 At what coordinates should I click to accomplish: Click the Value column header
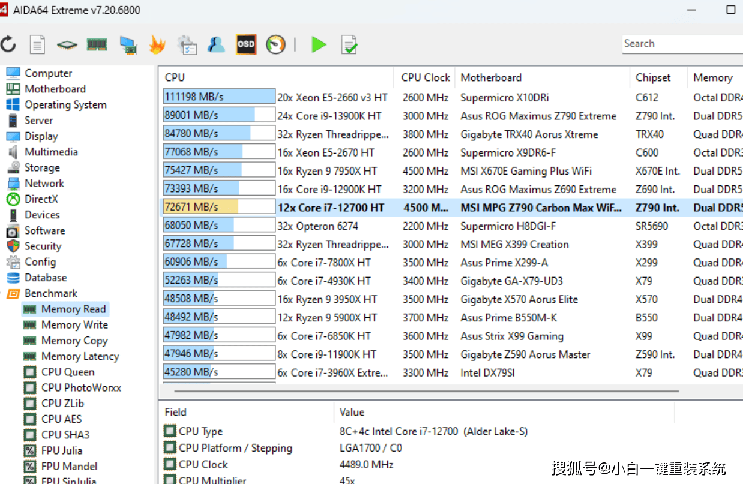tap(504, 412)
